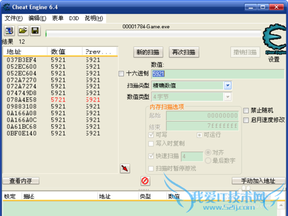Select result row 078A4E58
Image resolution: width=288 pixels, height=216 pixels.
[x=60, y=100]
